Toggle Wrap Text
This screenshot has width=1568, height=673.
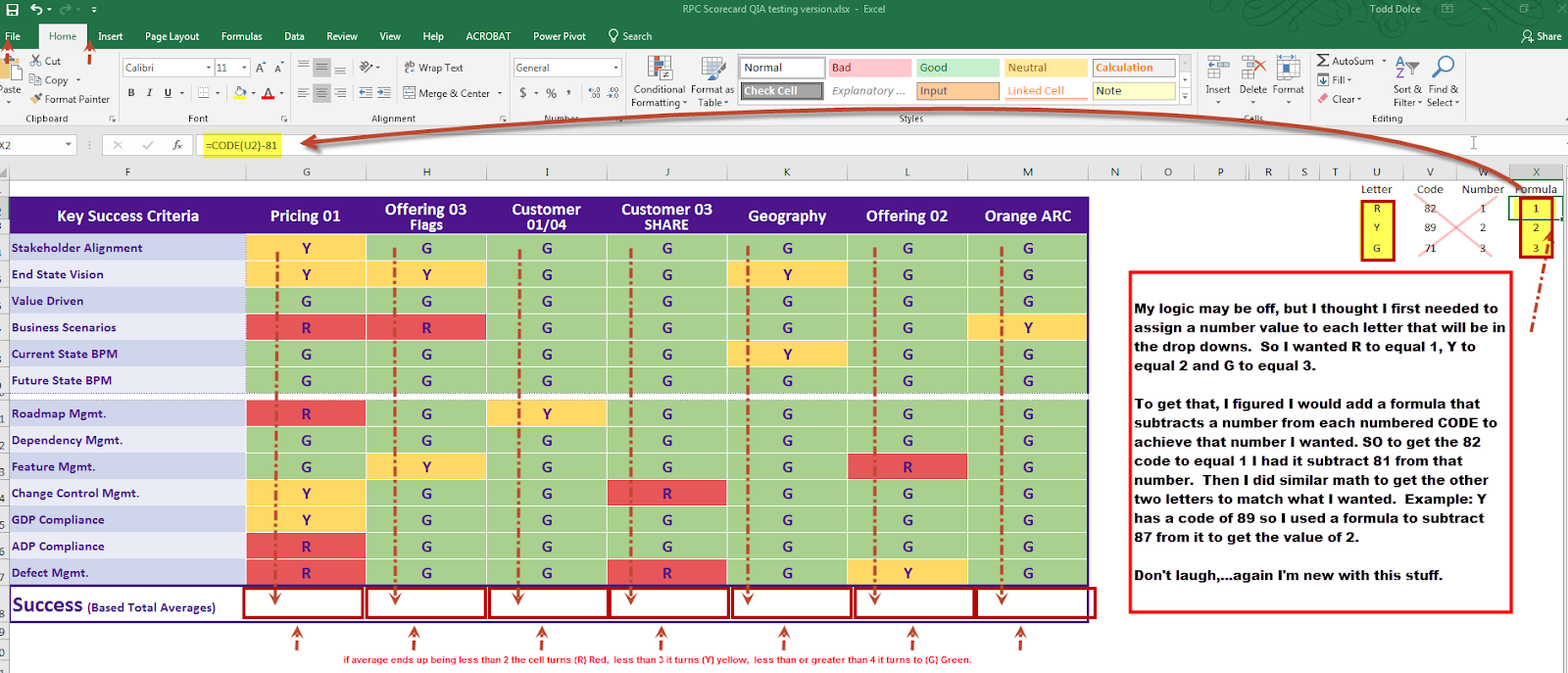click(x=433, y=68)
